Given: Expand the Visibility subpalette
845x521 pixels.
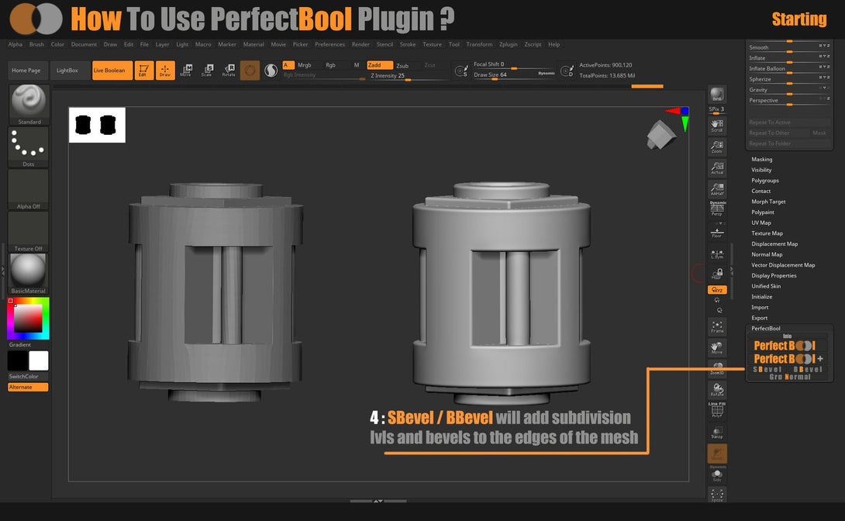Looking at the screenshot, I should pos(761,171).
